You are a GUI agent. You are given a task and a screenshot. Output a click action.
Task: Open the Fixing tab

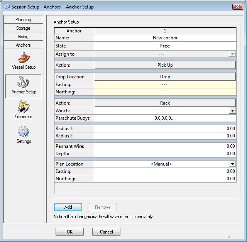tap(23, 37)
